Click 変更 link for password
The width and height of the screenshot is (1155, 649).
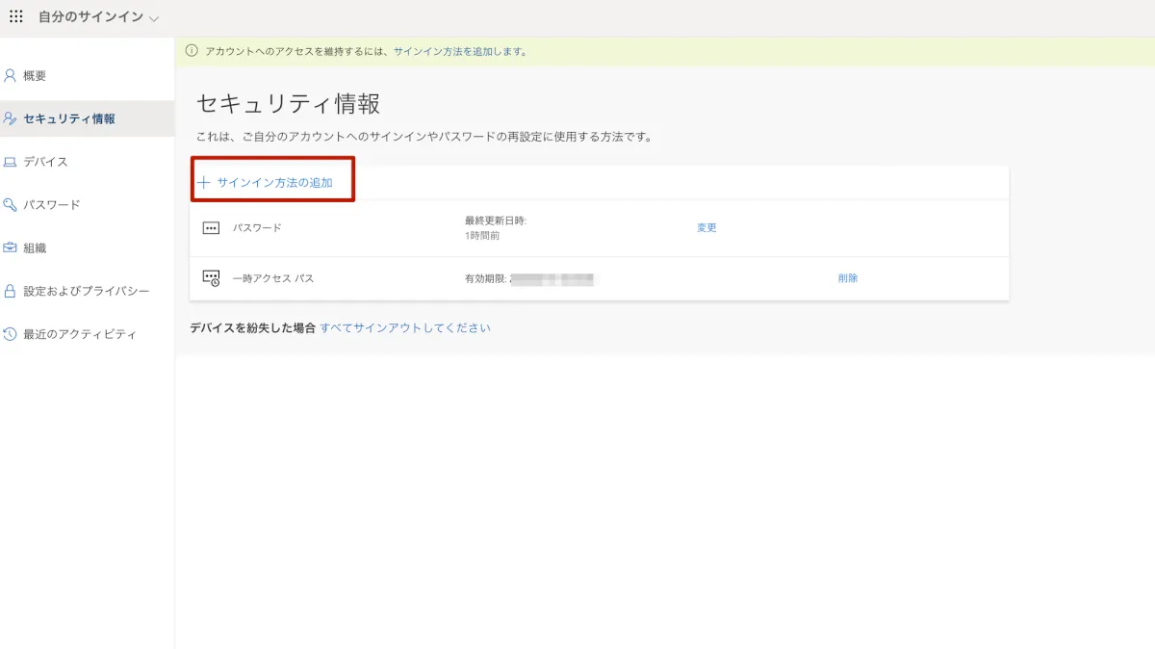706,228
